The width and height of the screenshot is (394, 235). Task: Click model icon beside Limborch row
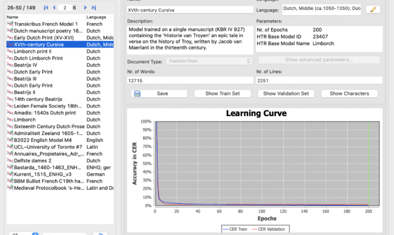click(10, 120)
